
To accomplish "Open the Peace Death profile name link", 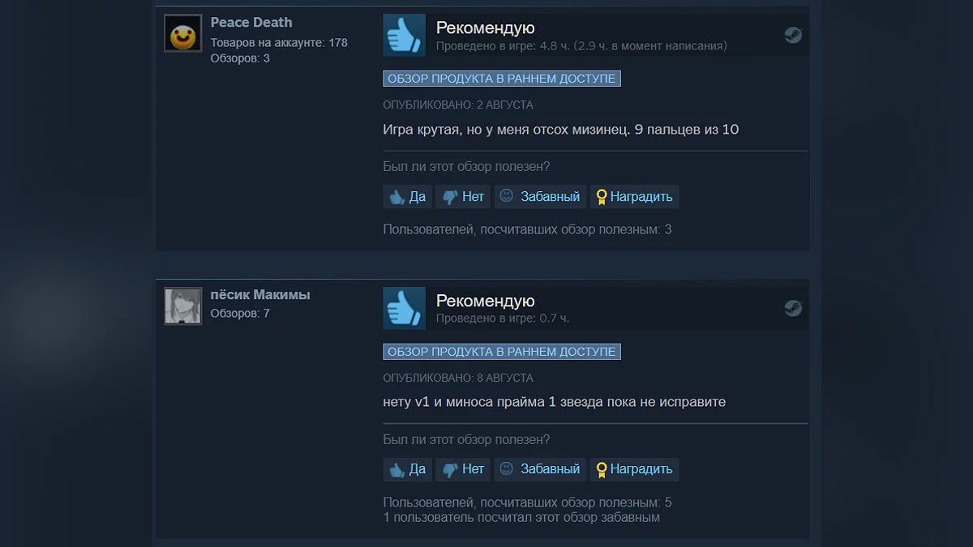I will 251,23.
